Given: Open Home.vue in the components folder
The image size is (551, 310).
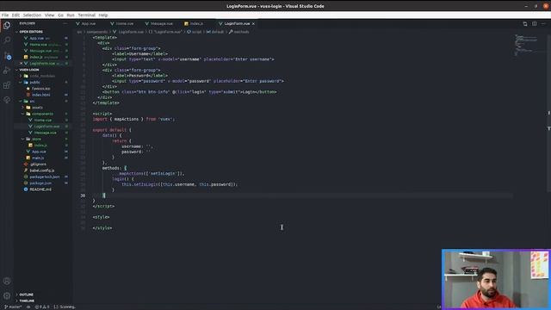Looking at the screenshot, I should (x=42, y=121).
